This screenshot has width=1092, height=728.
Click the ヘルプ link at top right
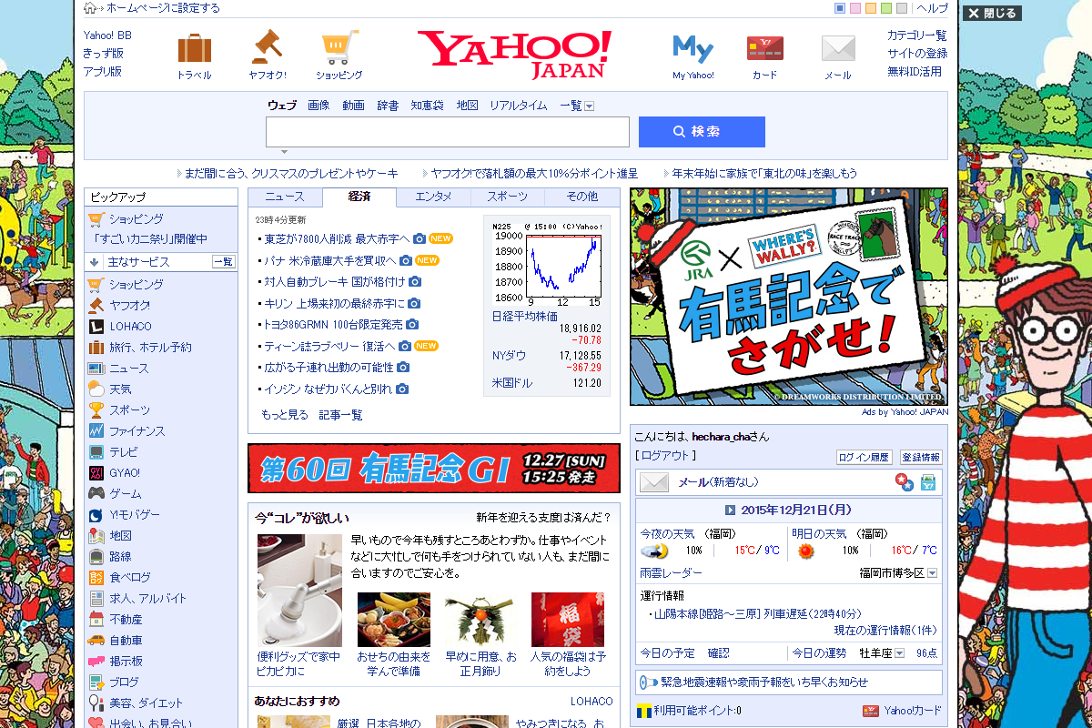pos(932,8)
